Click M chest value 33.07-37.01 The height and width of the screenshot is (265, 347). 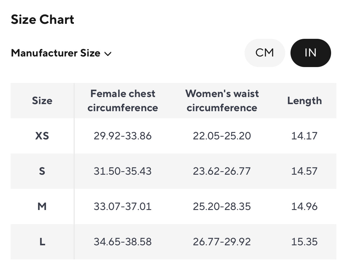click(x=123, y=206)
